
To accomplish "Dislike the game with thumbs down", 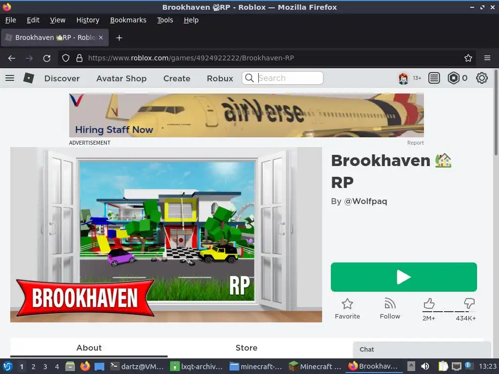I will click(x=469, y=303).
